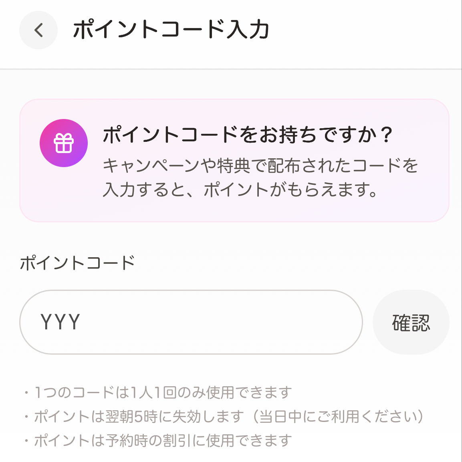Go back using the left chevron button
Image resolution: width=462 pixels, height=462 pixels.
click(38, 30)
